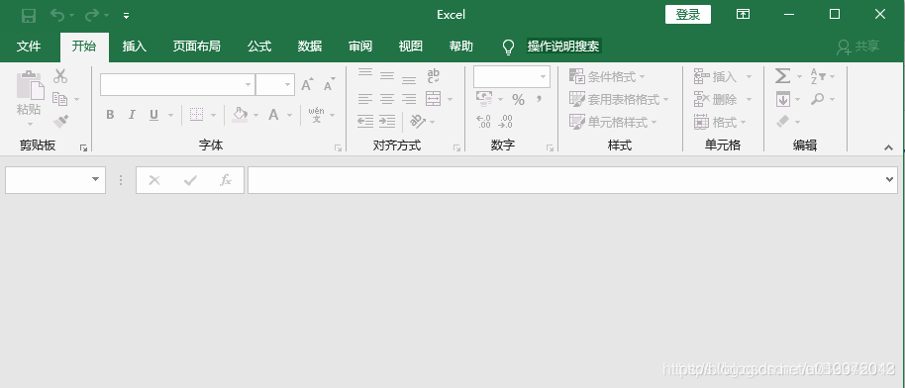Open the 单元格样式 dropdown
The height and width of the screenshot is (388, 905).
613,122
